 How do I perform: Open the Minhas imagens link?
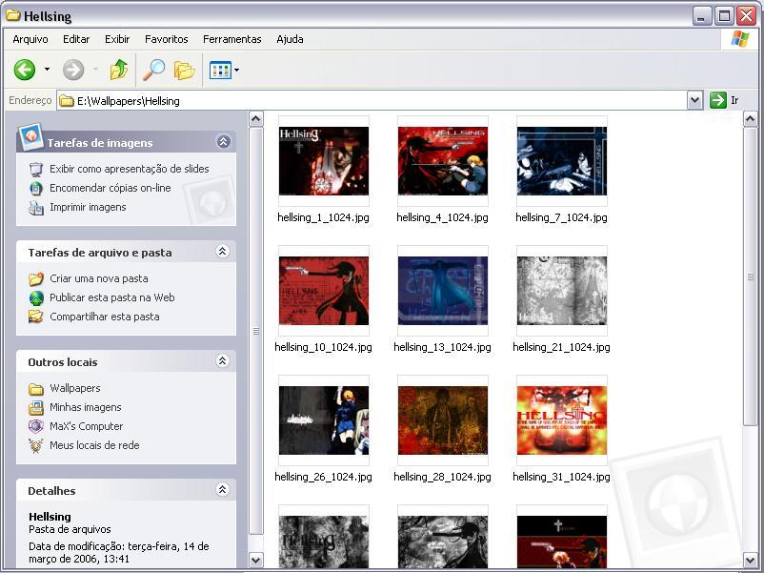[86, 407]
